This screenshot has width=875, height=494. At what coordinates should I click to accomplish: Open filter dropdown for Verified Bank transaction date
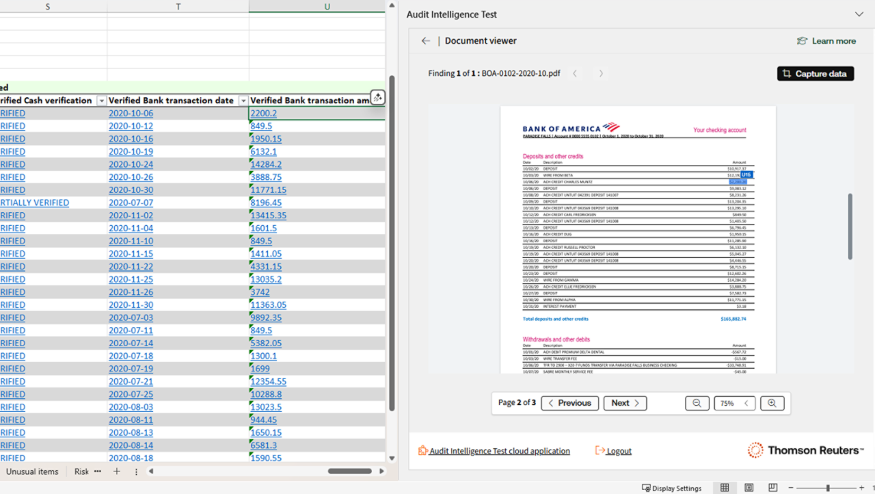(x=243, y=101)
